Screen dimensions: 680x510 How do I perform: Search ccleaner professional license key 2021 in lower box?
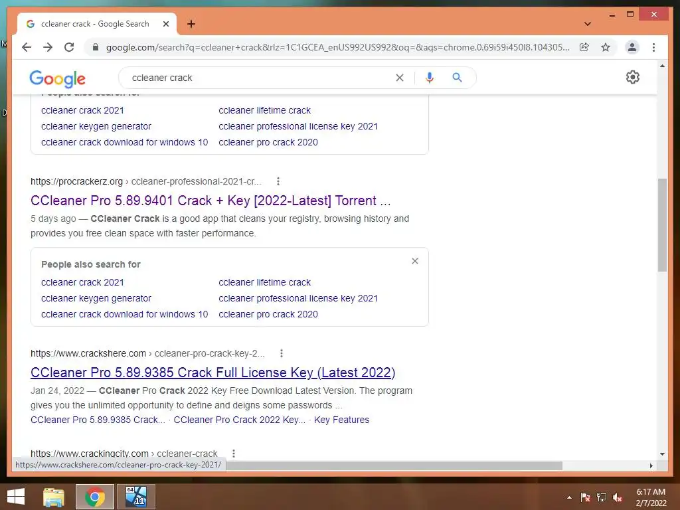click(298, 298)
